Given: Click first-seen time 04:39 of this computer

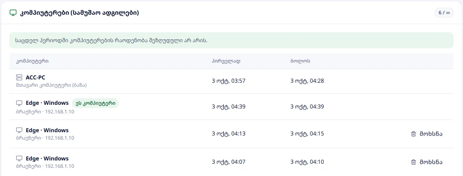Looking at the screenshot, I should 229,106.
